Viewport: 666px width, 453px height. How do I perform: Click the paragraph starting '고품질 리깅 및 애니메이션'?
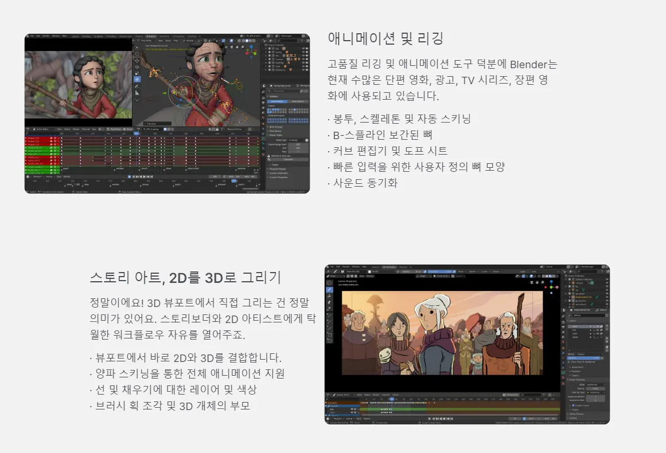[x=442, y=80]
